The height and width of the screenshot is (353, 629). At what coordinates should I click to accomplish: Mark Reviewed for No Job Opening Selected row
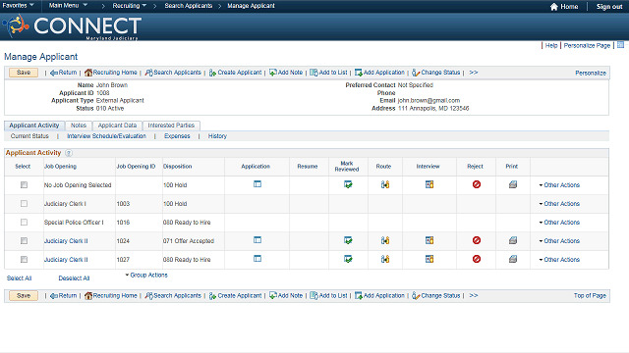click(x=348, y=184)
